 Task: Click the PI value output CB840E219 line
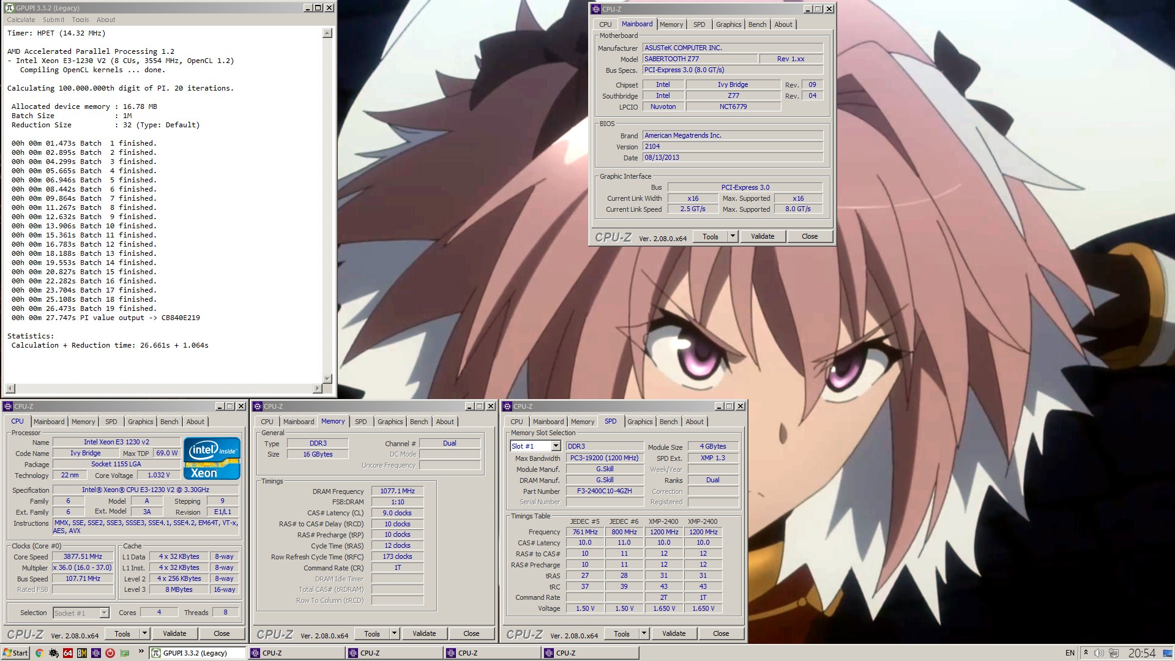pos(106,318)
